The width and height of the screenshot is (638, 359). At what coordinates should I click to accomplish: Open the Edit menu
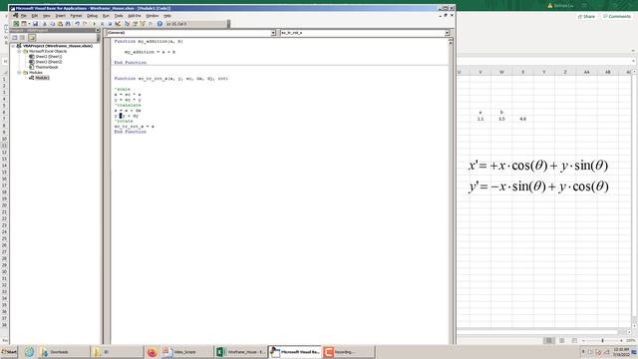point(35,16)
